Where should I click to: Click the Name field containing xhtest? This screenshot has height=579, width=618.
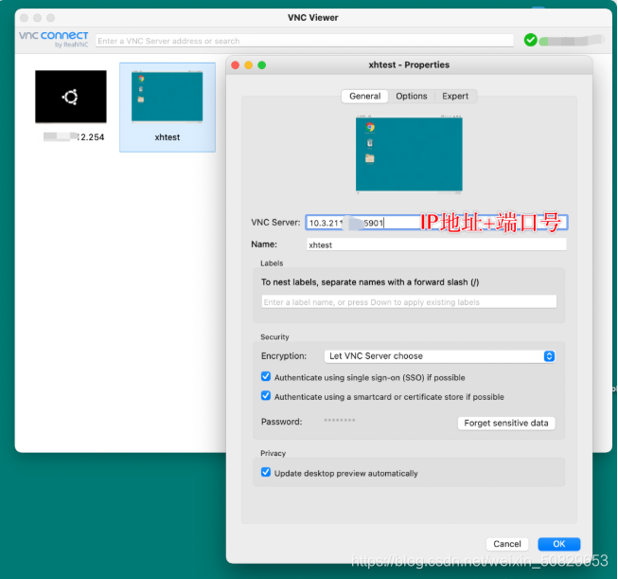click(x=436, y=244)
